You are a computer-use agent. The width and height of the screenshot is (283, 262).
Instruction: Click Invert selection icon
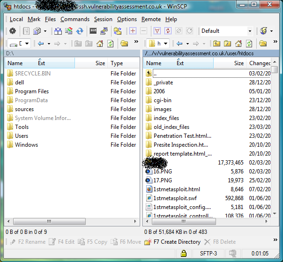point(168,31)
